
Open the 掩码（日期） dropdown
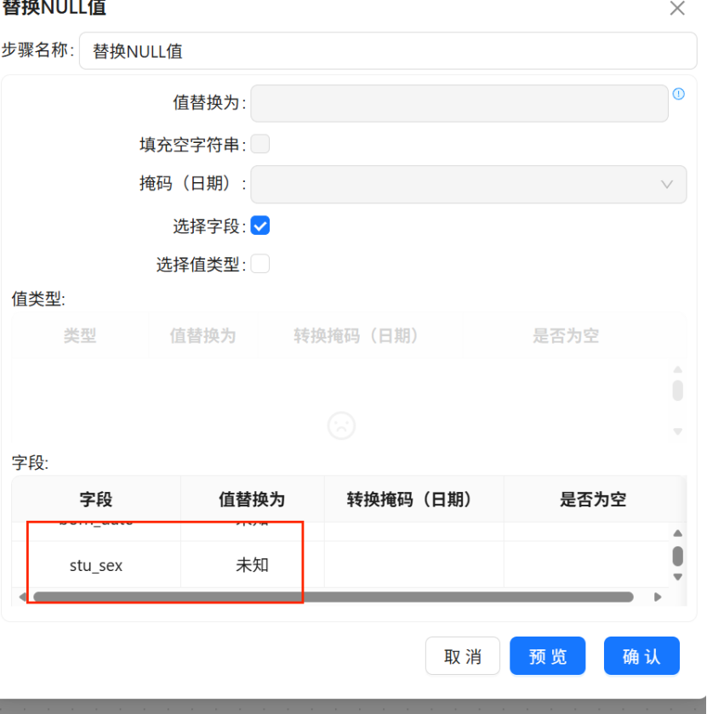point(469,185)
